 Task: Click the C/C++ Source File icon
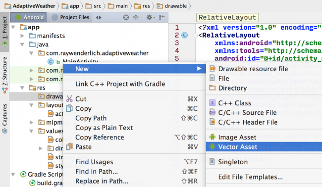[212, 112]
